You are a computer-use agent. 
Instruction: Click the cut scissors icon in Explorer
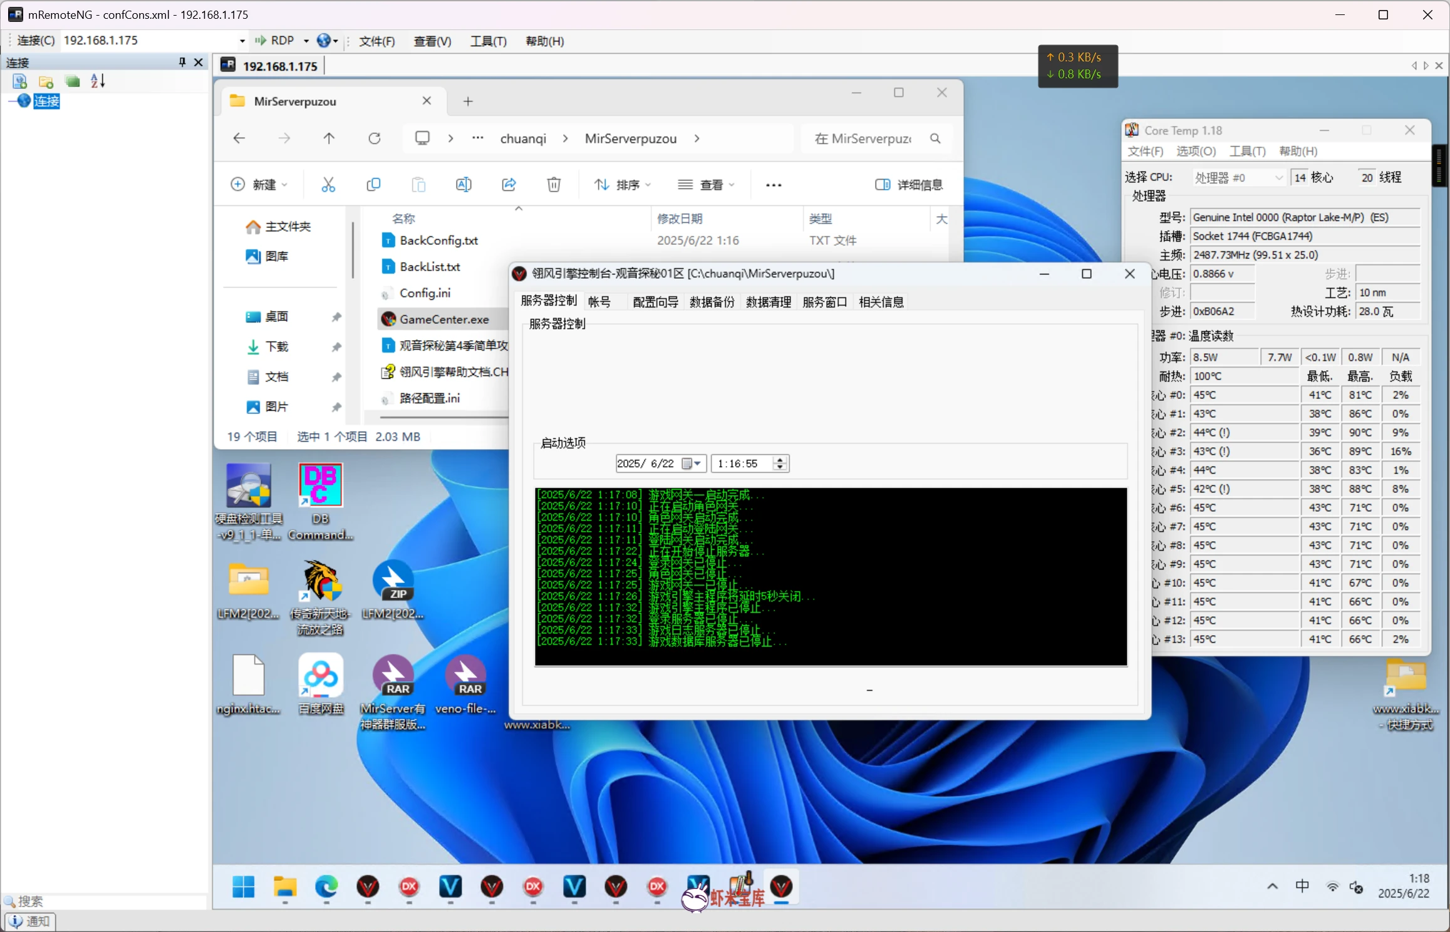click(x=328, y=185)
